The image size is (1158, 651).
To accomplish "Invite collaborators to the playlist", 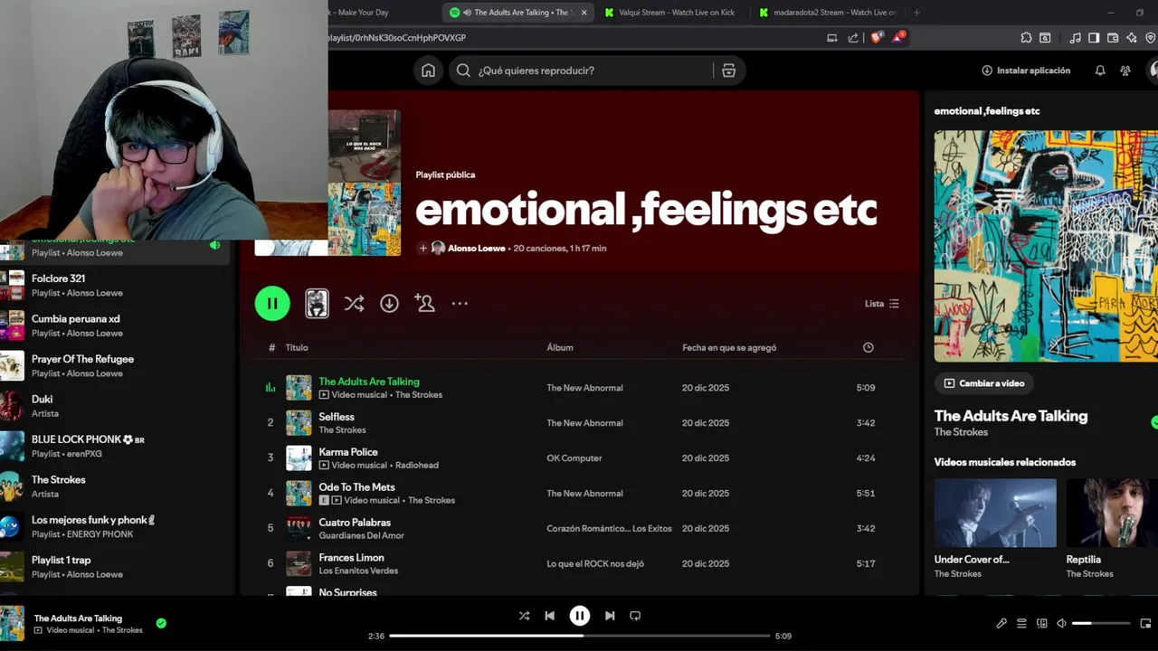I will tap(424, 303).
